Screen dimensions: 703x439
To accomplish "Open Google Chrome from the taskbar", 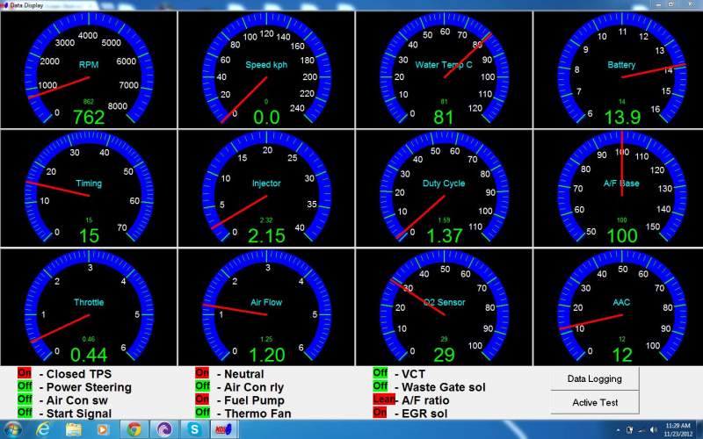I will [134, 429].
